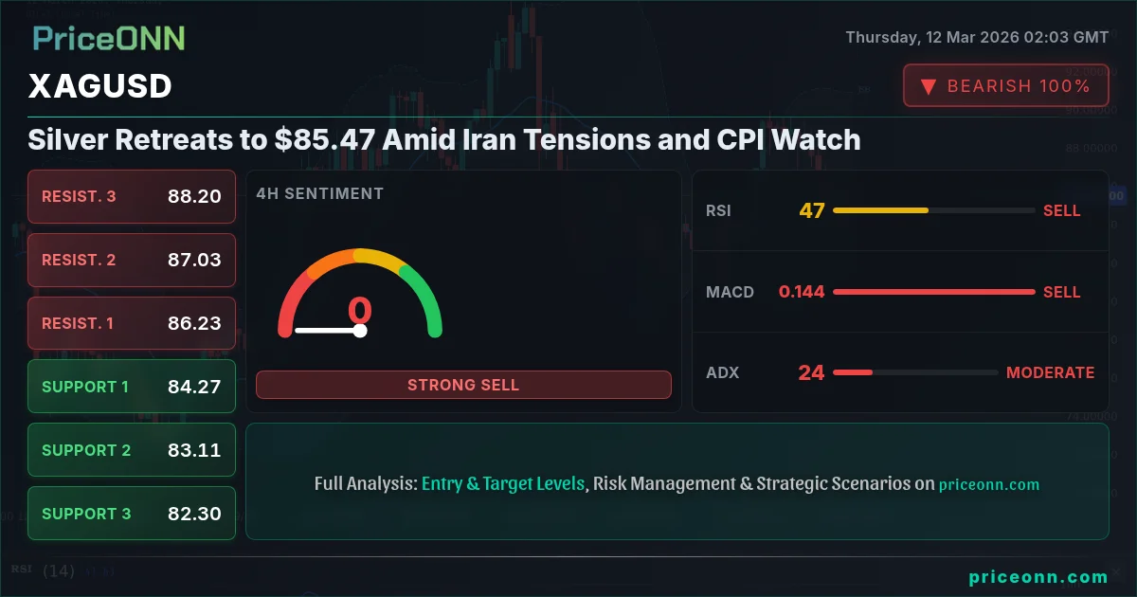This screenshot has width=1137, height=597.
Task: Open the Entry & Target Levels link
Action: click(x=503, y=483)
